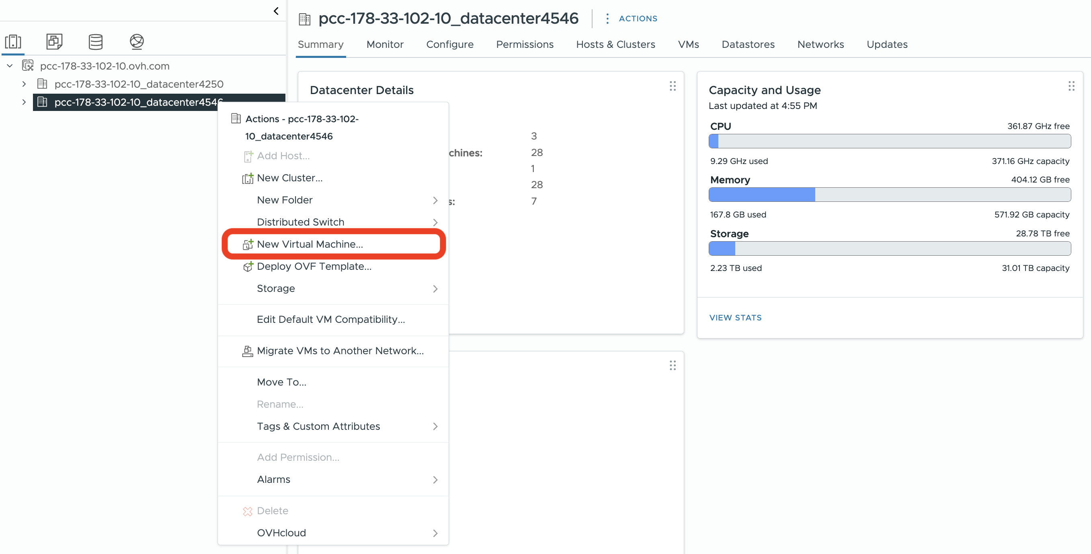Image resolution: width=1091 pixels, height=554 pixels.
Task: Click the datacenter icon beside datacenter4250
Action: [x=42, y=84]
